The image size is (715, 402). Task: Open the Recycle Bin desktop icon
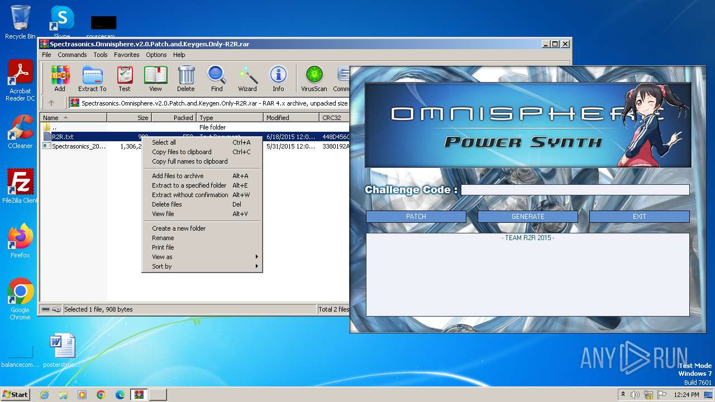point(20,22)
